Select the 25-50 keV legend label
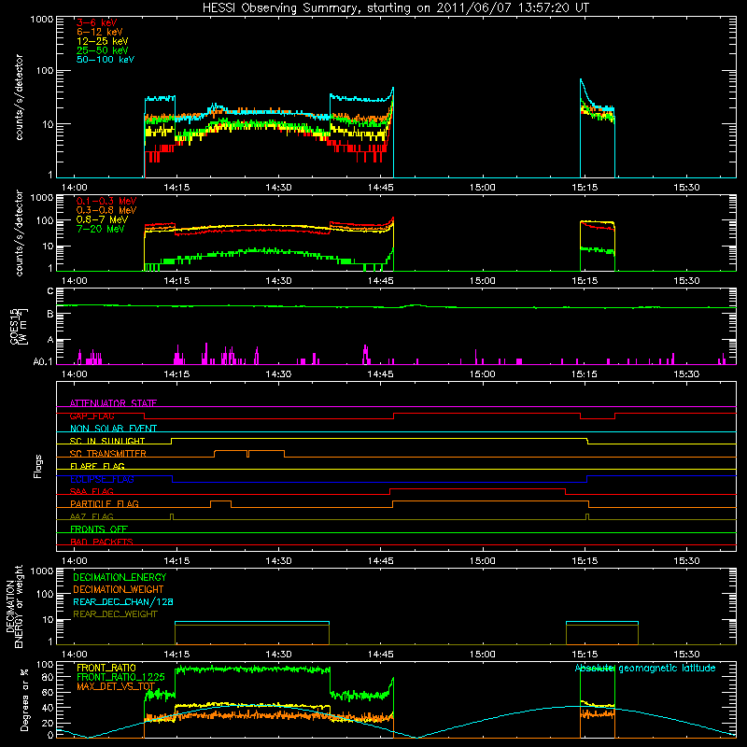The width and height of the screenshot is (747, 747). click(x=103, y=50)
